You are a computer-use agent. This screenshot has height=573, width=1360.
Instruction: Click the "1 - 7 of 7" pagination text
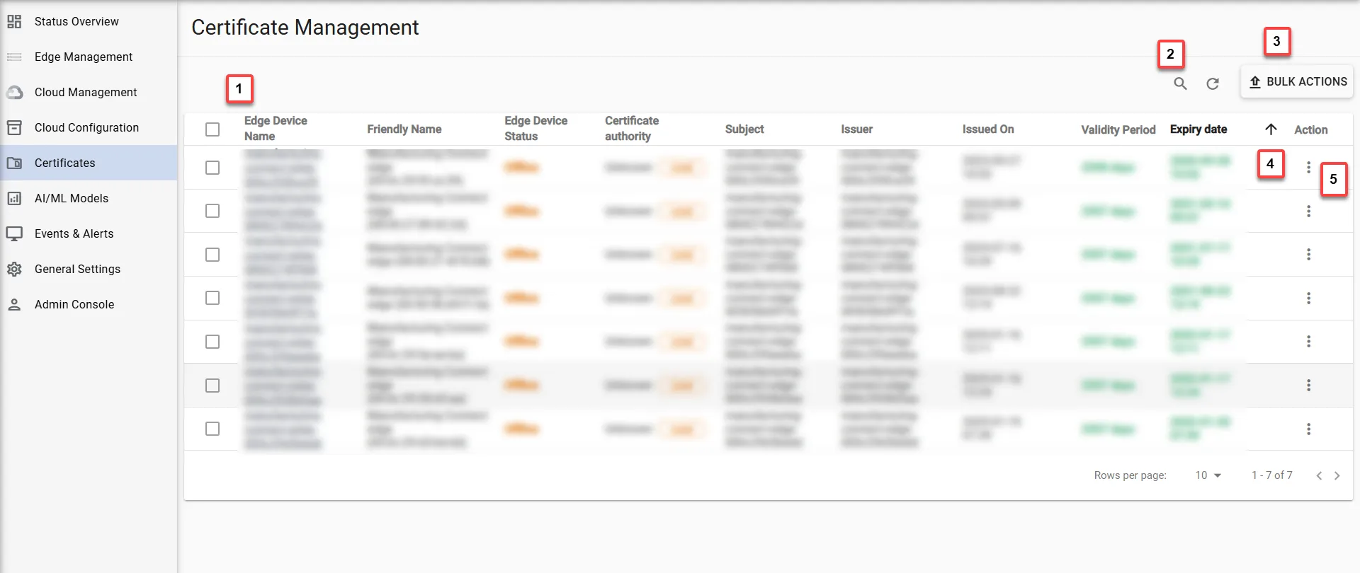click(1272, 475)
